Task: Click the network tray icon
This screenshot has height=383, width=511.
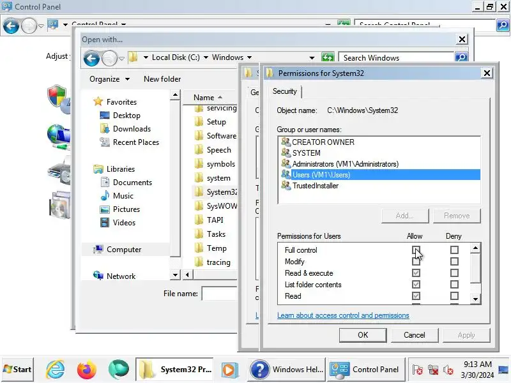Action: click(433, 370)
